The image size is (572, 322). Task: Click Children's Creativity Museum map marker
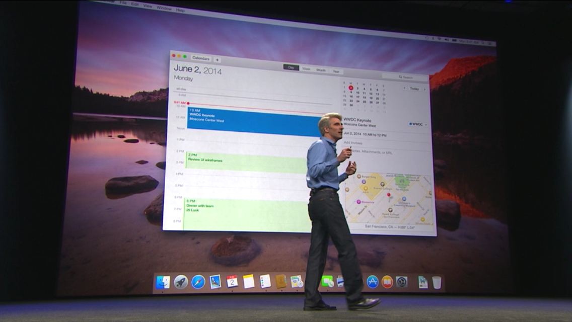click(404, 199)
